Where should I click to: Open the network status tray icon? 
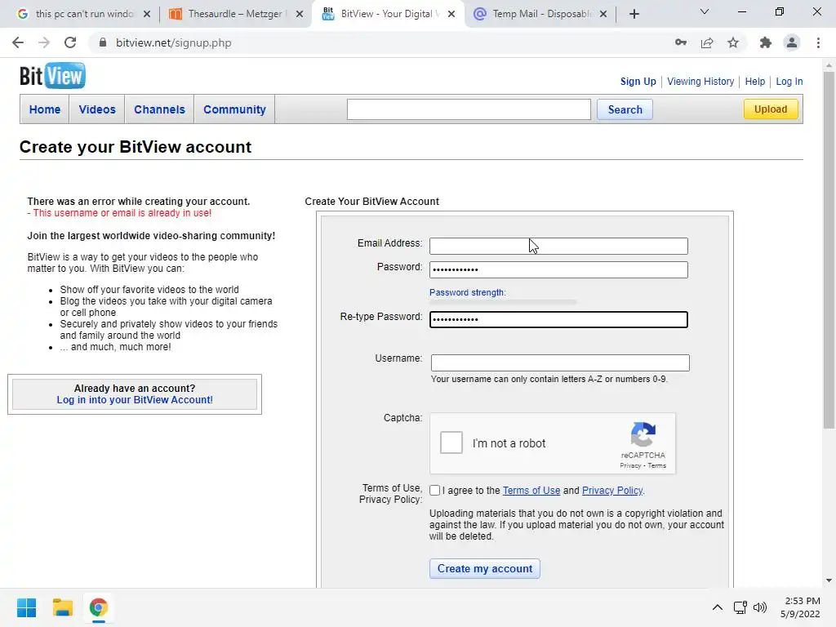pyautogui.click(x=740, y=607)
